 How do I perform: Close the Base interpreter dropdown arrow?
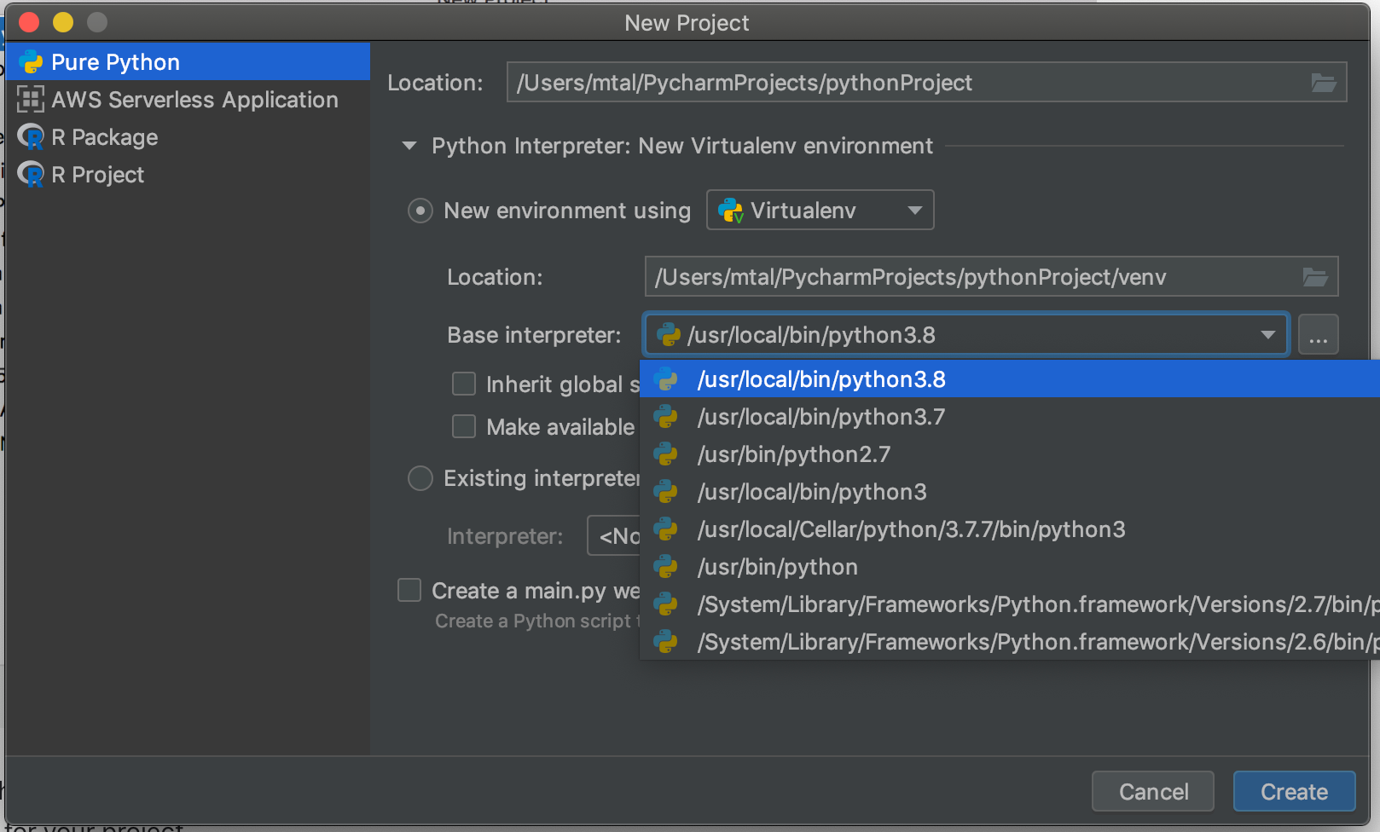click(x=1267, y=335)
